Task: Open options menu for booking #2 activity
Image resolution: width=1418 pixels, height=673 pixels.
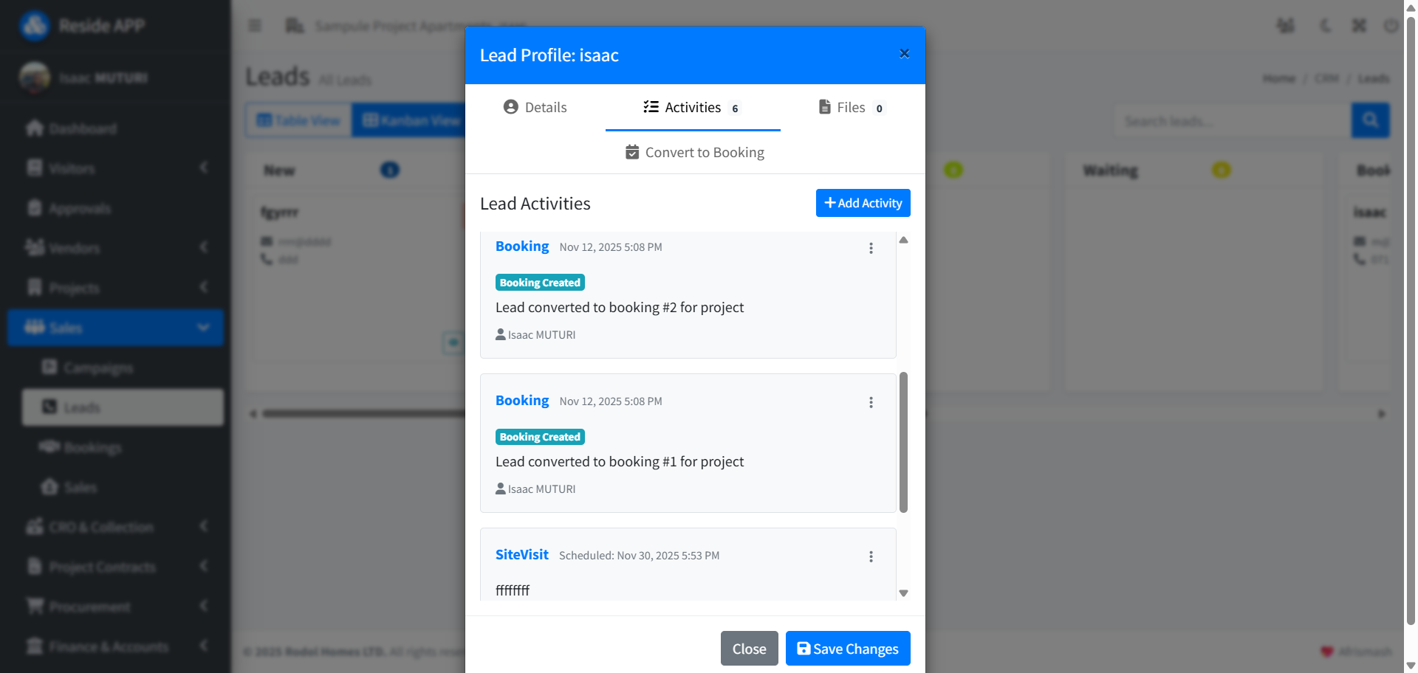Action: tap(871, 249)
